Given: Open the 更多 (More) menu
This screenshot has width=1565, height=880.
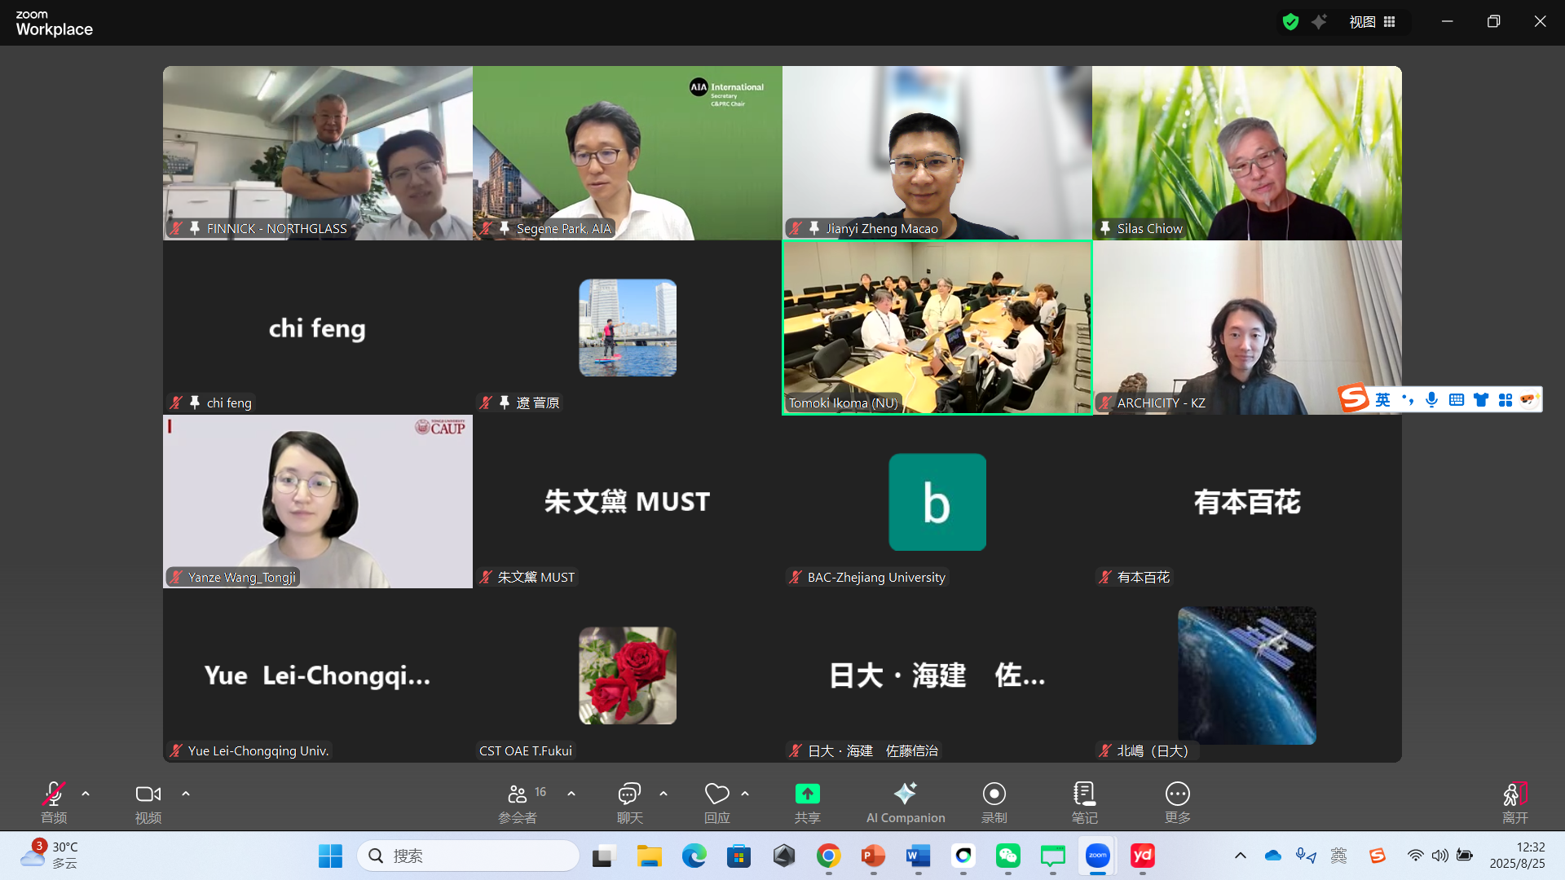Looking at the screenshot, I should click(x=1177, y=802).
